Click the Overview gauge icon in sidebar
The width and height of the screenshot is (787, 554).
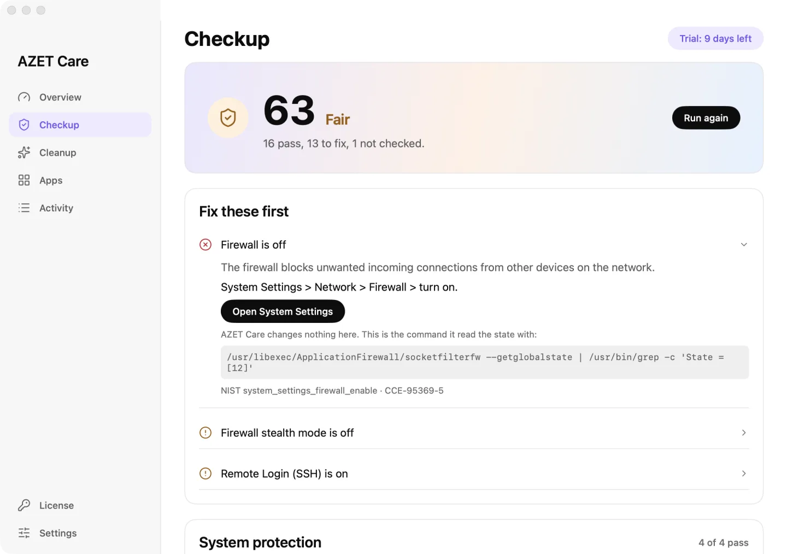pyautogui.click(x=24, y=97)
